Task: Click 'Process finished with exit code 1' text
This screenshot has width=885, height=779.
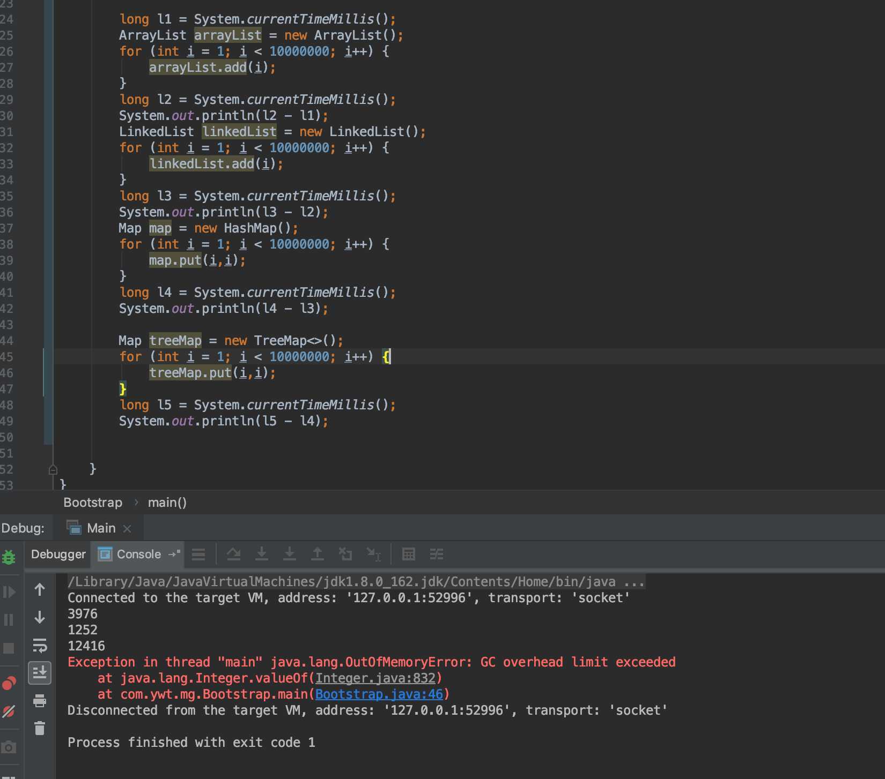Action: (x=191, y=743)
